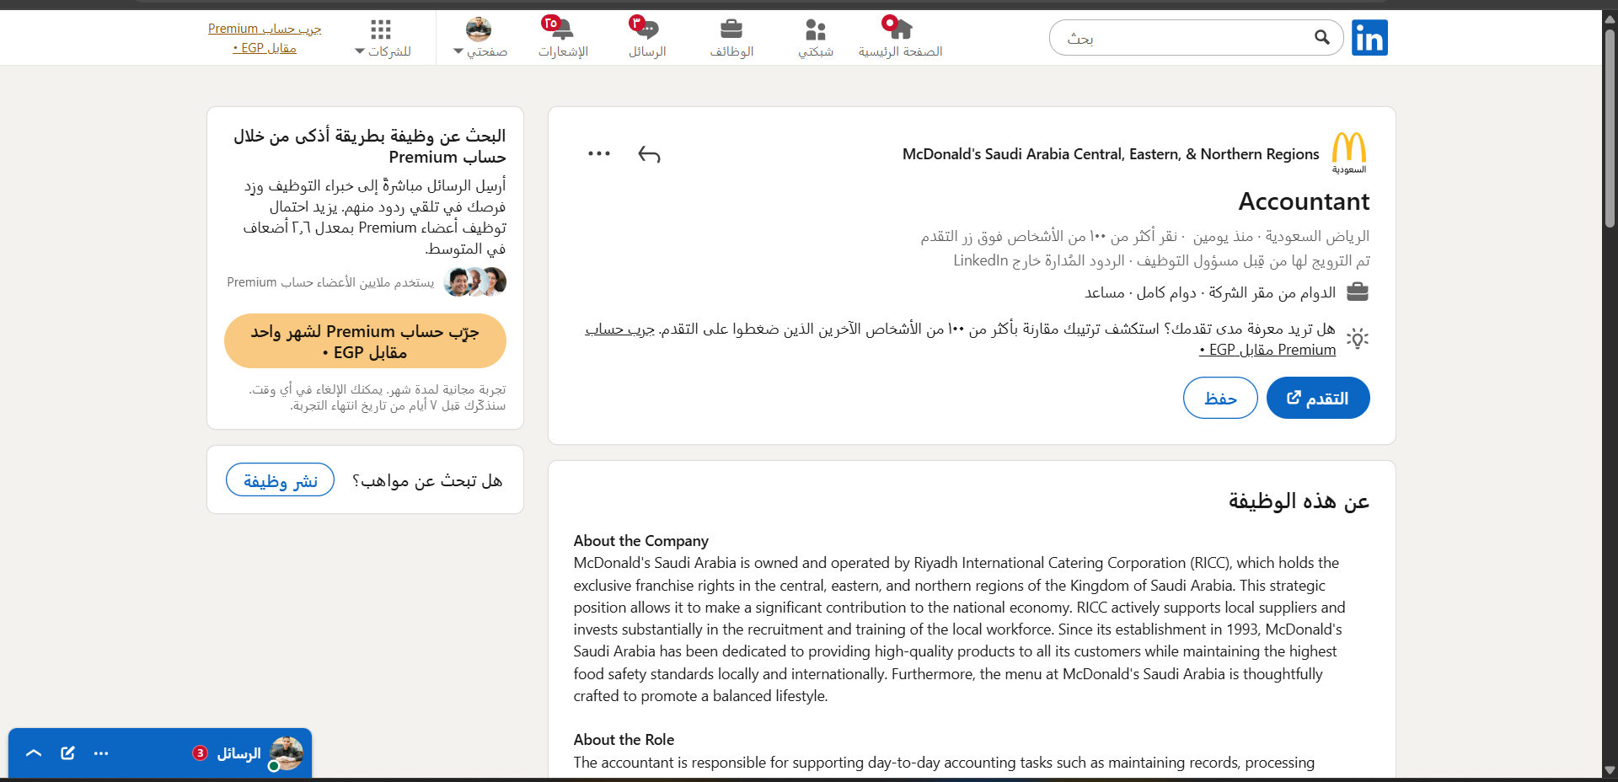Click scrollbar down arrow
This screenshot has height=782, width=1618.
click(1610, 770)
